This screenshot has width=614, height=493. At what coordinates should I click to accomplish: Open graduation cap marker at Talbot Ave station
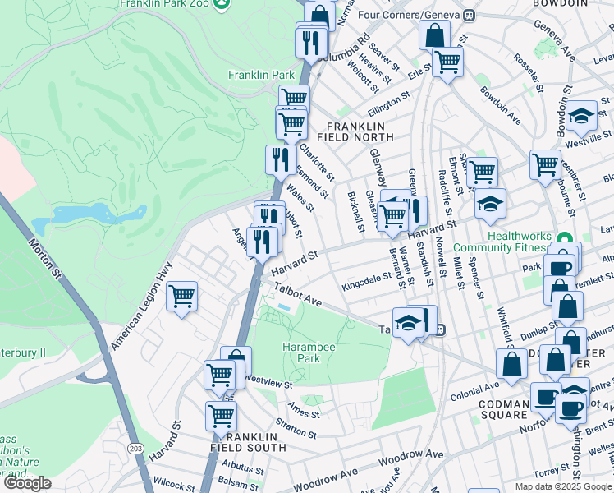[408, 323]
